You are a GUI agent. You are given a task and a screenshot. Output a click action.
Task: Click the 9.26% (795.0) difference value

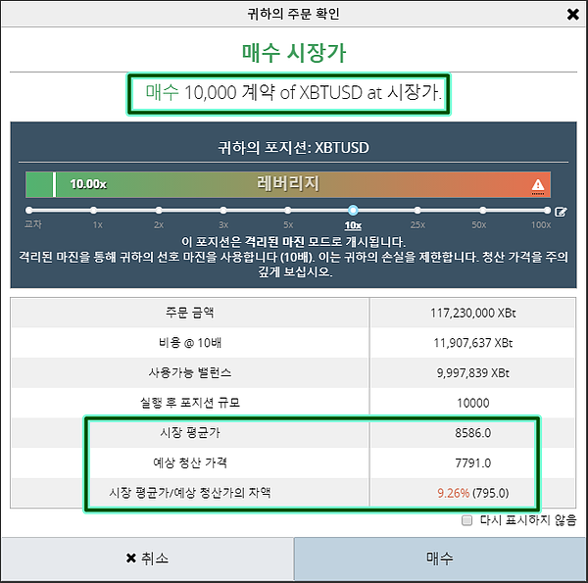[473, 493]
